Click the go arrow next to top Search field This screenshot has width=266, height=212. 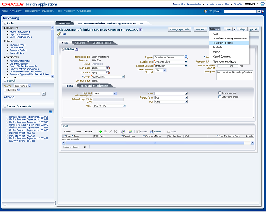click(259, 11)
